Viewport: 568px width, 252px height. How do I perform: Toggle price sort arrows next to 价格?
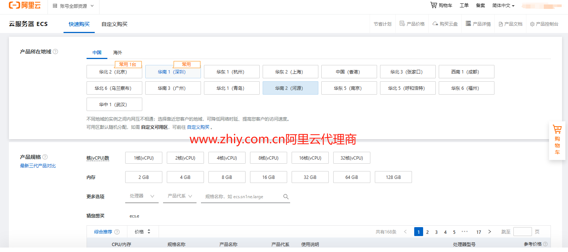click(x=149, y=232)
